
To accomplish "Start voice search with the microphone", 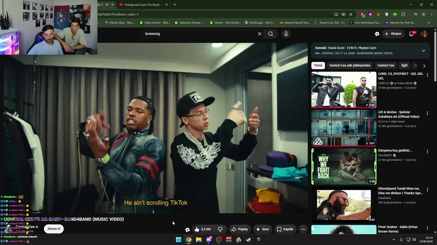I will (286, 34).
